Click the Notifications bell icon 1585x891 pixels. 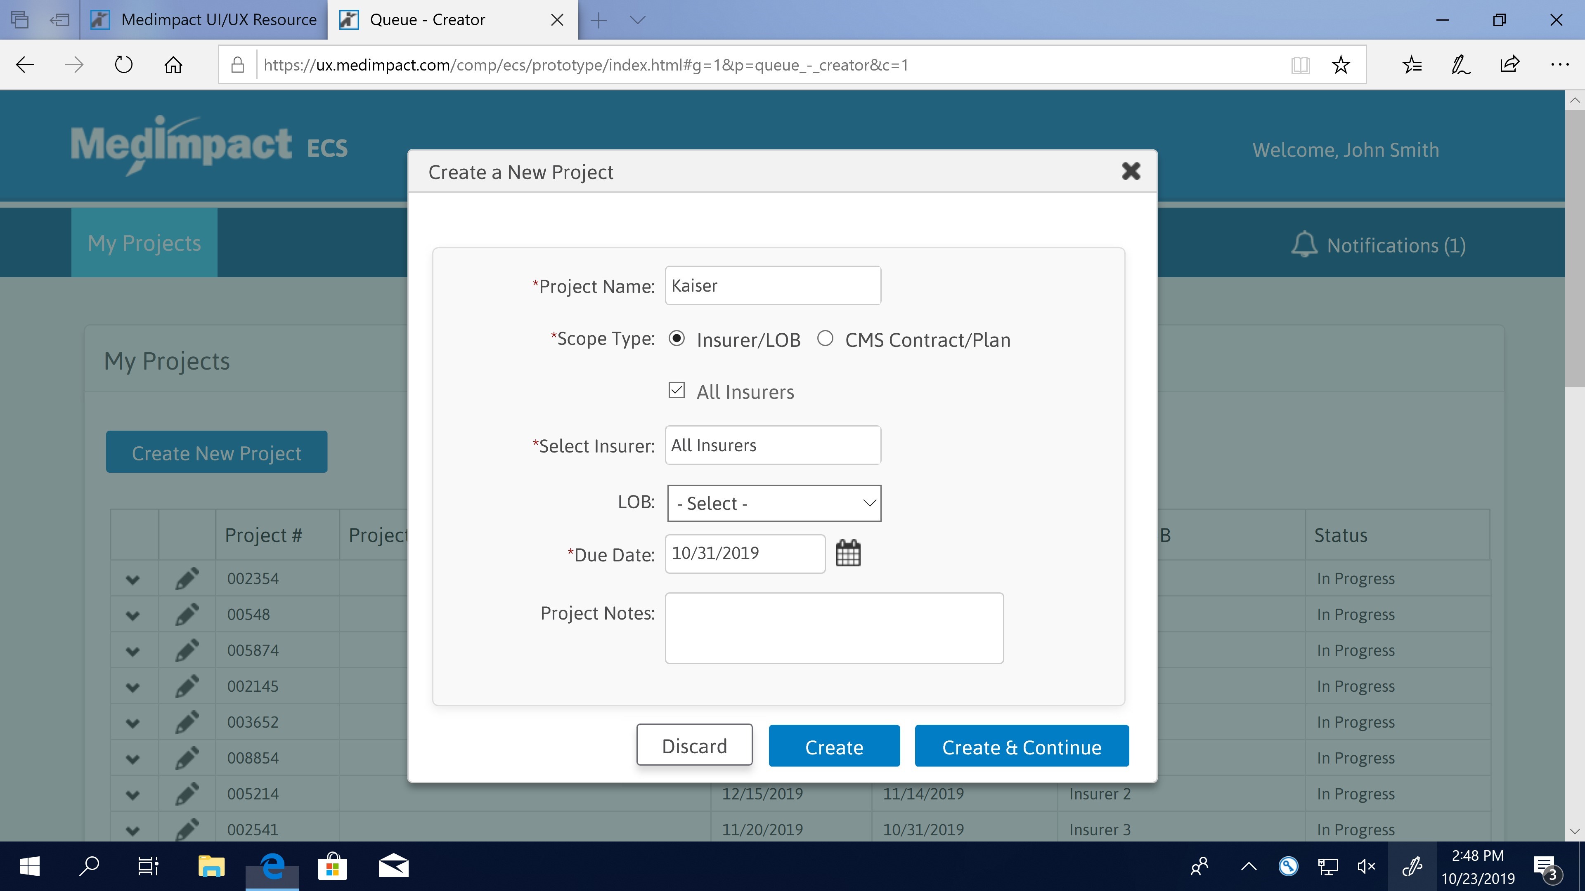(x=1304, y=245)
